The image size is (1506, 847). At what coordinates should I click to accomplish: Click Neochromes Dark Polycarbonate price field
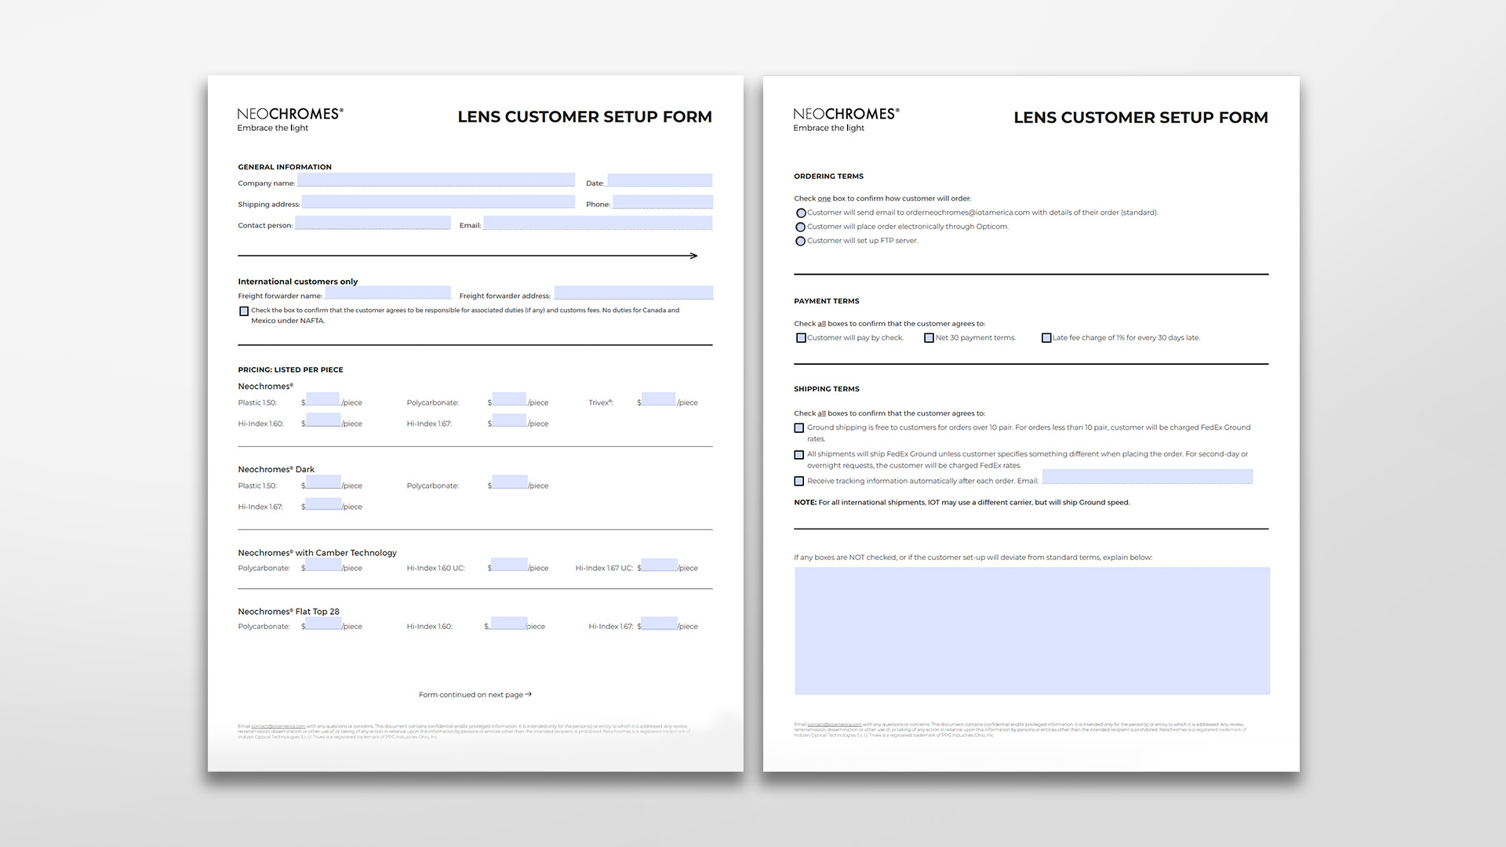(x=509, y=482)
